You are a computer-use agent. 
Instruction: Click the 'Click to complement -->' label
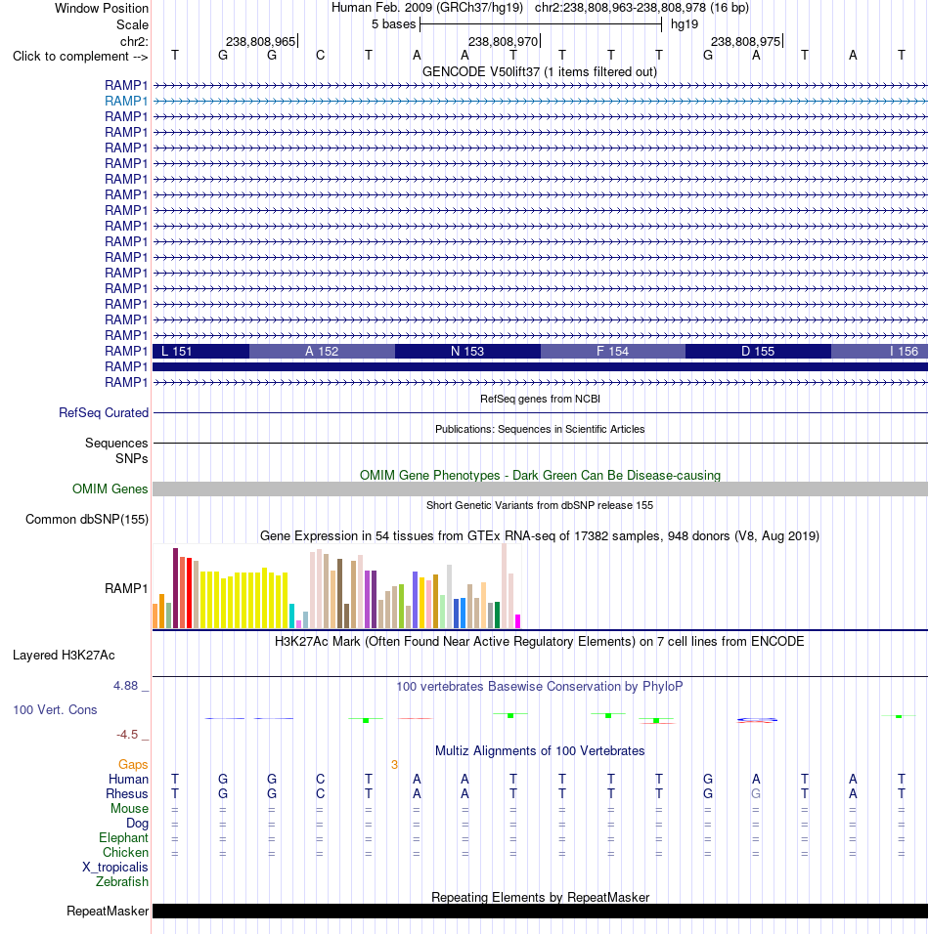(80, 56)
